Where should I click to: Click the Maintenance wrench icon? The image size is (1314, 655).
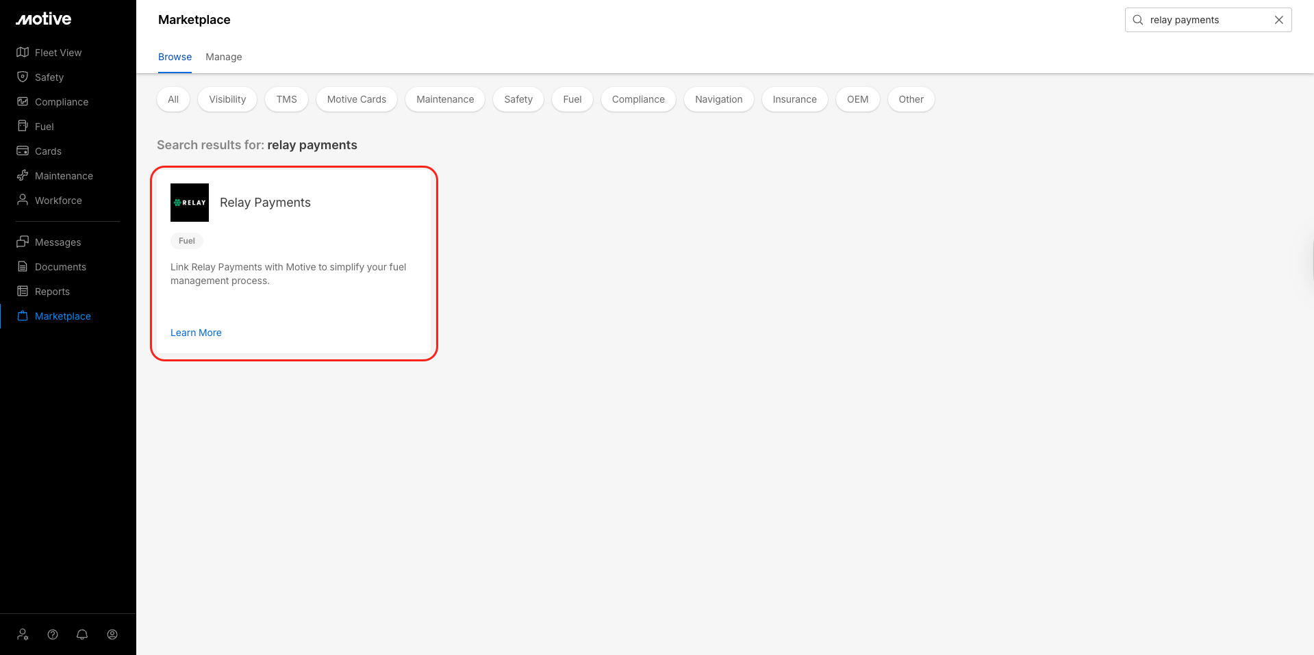[23, 176]
